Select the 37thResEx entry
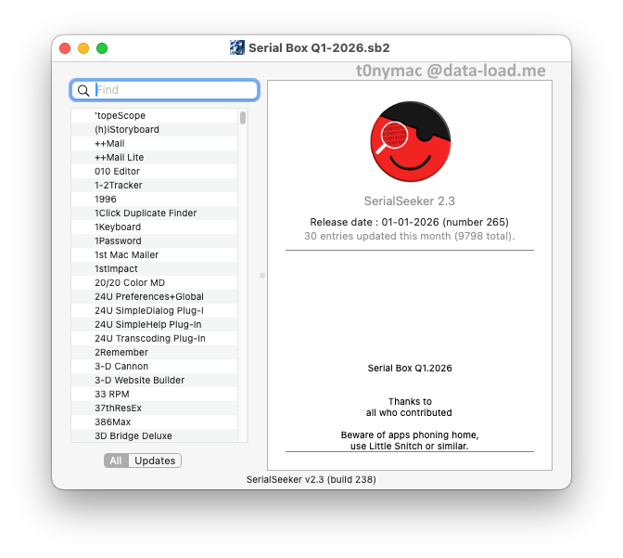Image resolution: width=623 pixels, height=558 pixels. pyautogui.click(x=155, y=408)
